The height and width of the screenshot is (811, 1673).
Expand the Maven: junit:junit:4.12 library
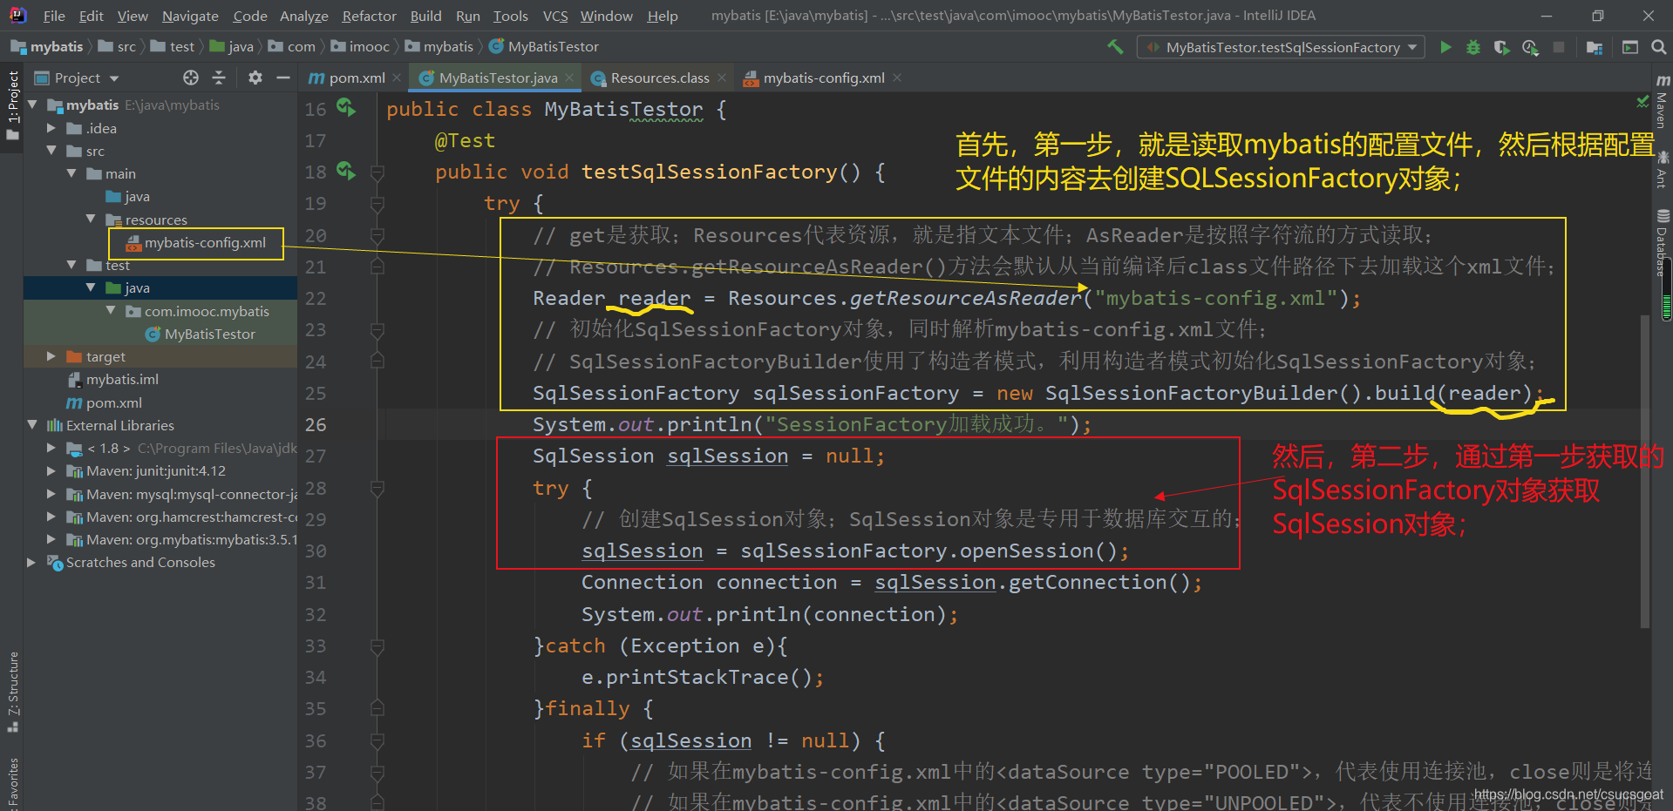click(x=51, y=470)
